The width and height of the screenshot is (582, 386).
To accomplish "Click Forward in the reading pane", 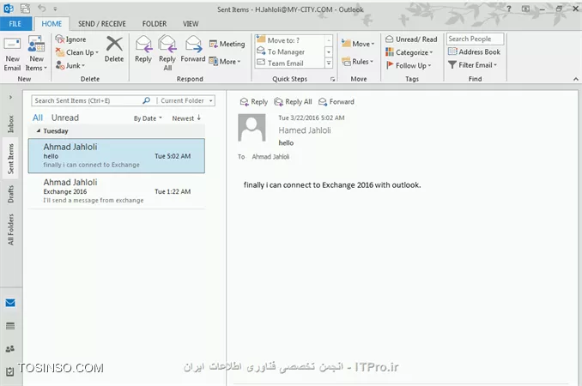I will tap(336, 101).
